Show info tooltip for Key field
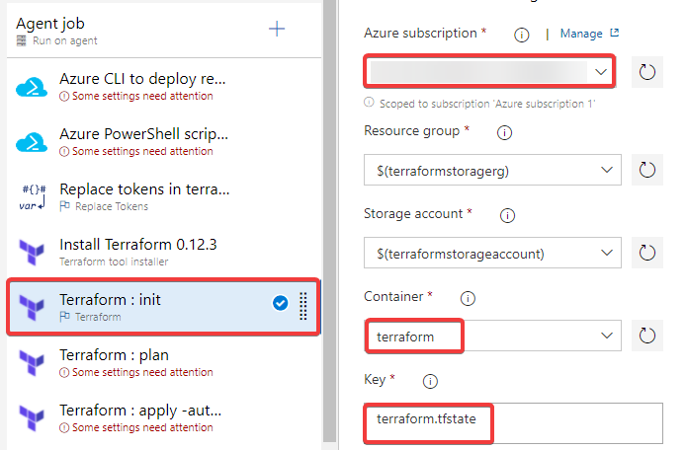Image resolution: width=686 pixels, height=450 pixels. (430, 381)
